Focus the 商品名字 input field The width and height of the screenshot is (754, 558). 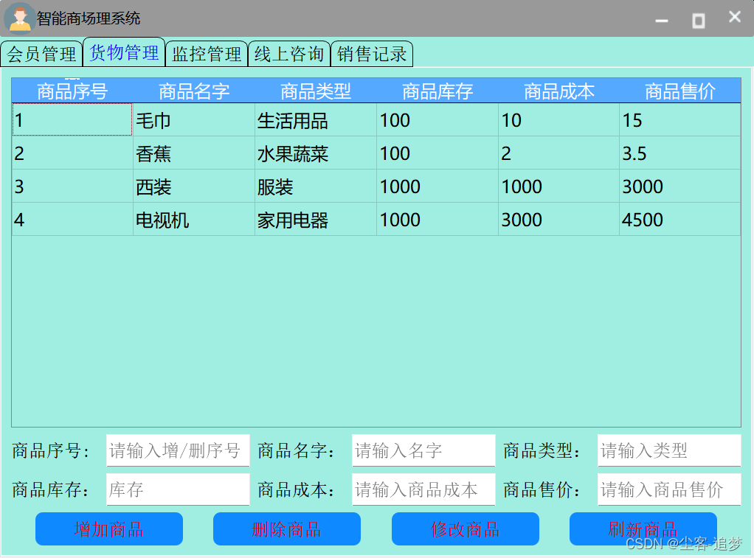423,450
